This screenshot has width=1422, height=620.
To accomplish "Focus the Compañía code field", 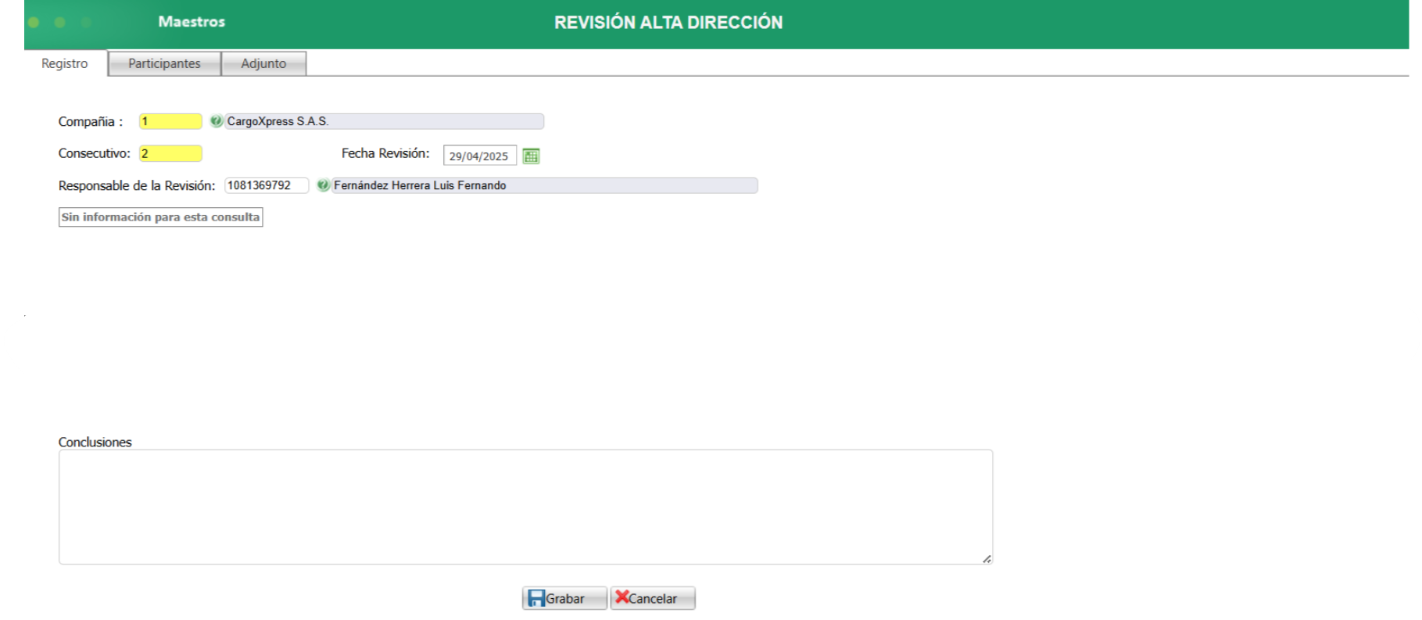I will pos(170,121).
